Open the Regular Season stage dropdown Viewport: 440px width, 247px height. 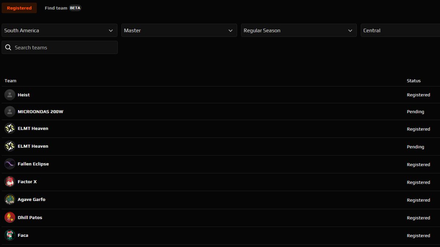[x=298, y=30]
